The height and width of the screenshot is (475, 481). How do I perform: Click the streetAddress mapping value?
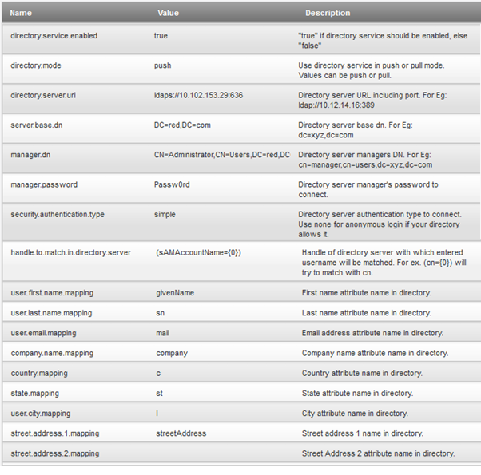click(181, 433)
